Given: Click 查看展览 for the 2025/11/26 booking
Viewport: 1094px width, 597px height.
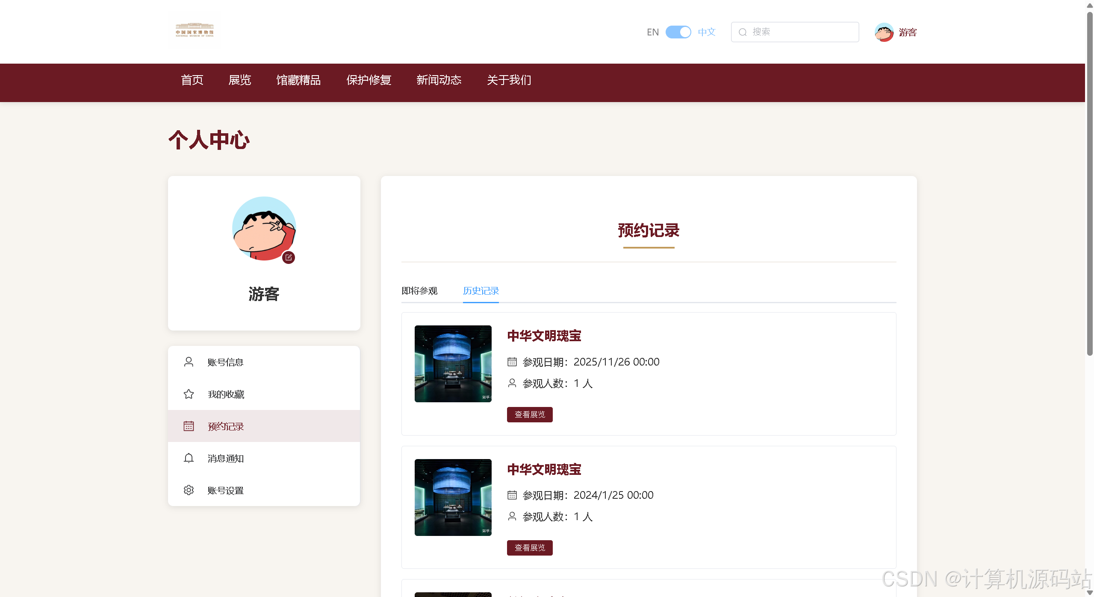Looking at the screenshot, I should coord(529,414).
